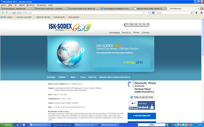The height and width of the screenshot is (127, 204).
Task: Switch site language to TR
Action: click(x=127, y=24)
